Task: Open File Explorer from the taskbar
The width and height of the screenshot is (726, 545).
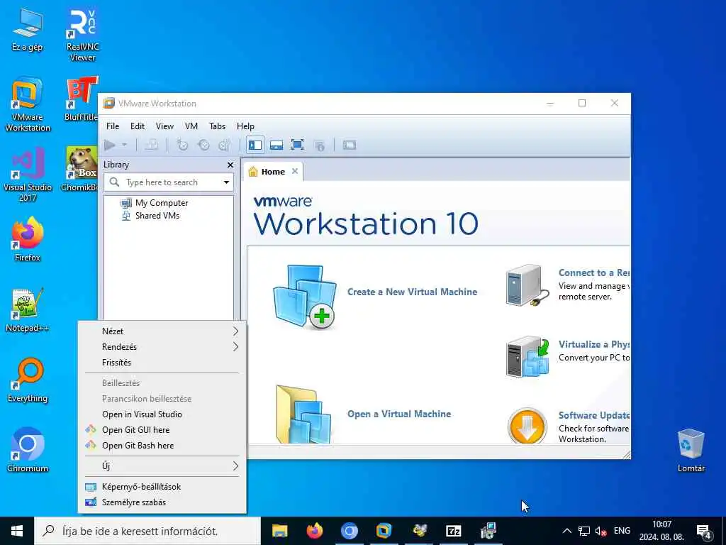Action: point(279,531)
